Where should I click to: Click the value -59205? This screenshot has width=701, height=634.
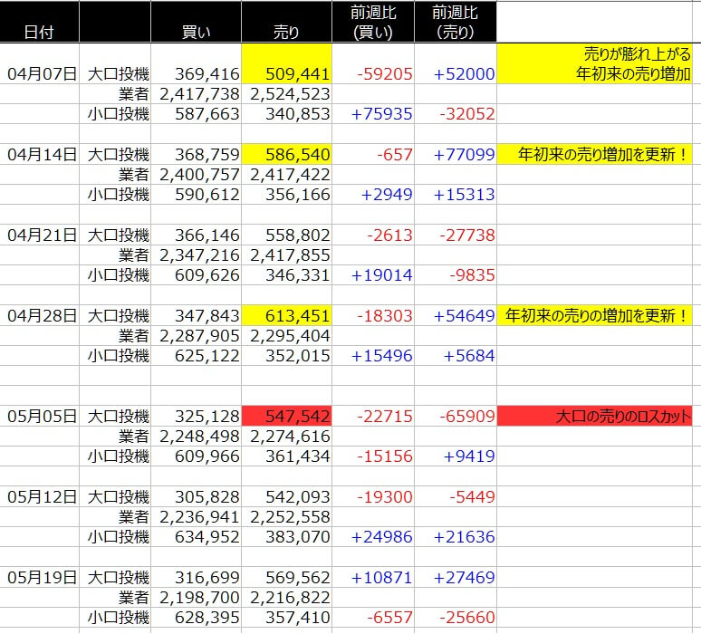(x=385, y=74)
